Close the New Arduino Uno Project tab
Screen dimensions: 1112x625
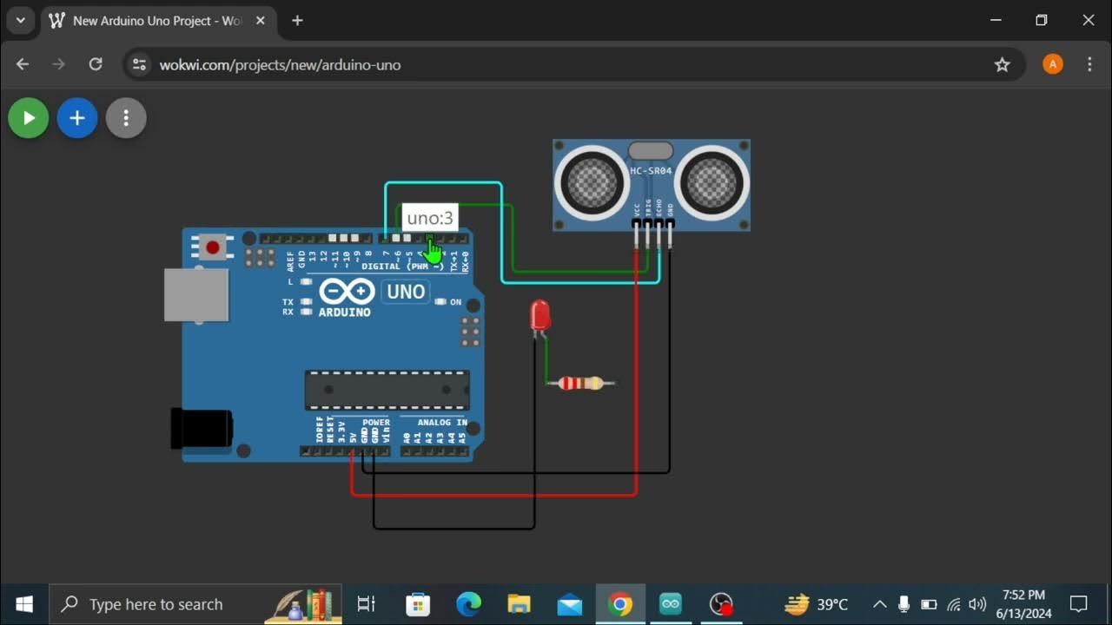[x=260, y=20]
